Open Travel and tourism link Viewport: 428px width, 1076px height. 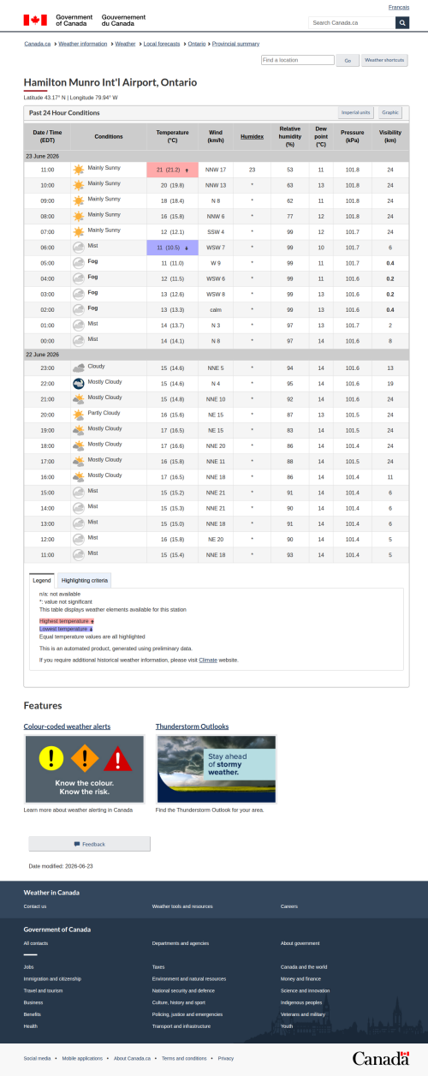pyautogui.click(x=44, y=990)
